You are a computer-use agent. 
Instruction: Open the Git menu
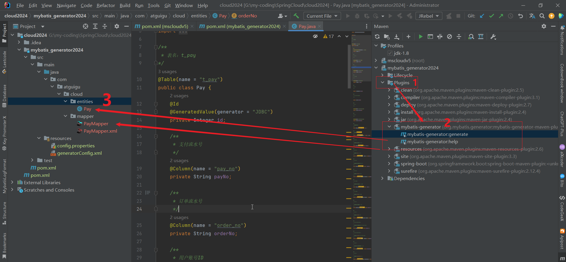pos(168,5)
